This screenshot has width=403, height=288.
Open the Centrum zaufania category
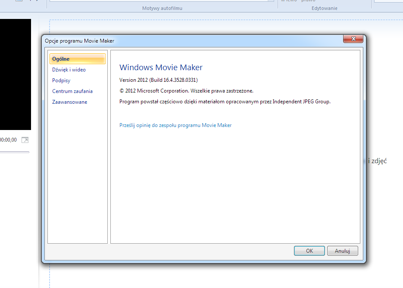click(x=72, y=91)
